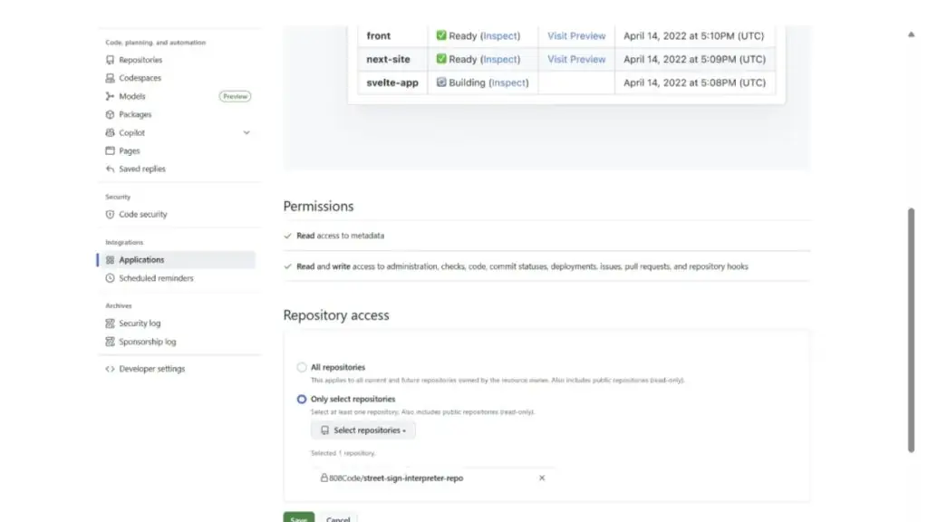Select the All repositories radio button
This screenshot has height=522, width=928.
pyautogui.click(x=302, y=367)
